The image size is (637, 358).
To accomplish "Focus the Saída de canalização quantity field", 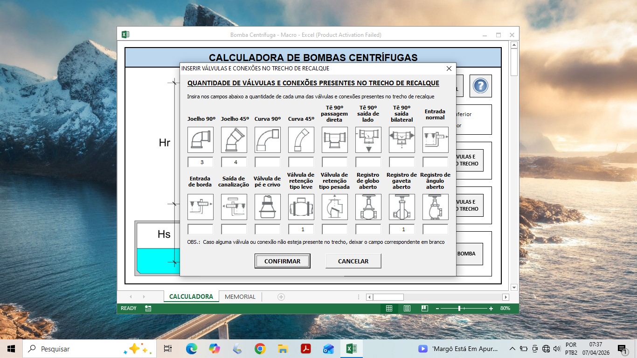I will tap(234, 229).
